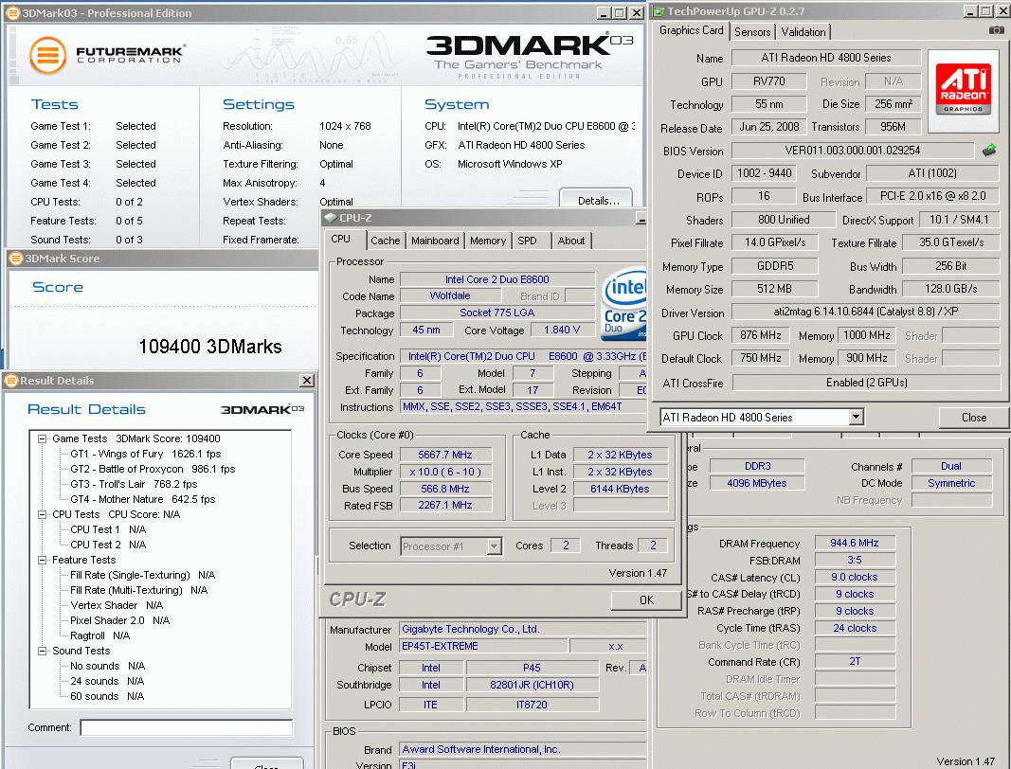
Task: Click the Core Speed value 5667.7 MHz
Action: pyautogui.click(x=445, y=455)
